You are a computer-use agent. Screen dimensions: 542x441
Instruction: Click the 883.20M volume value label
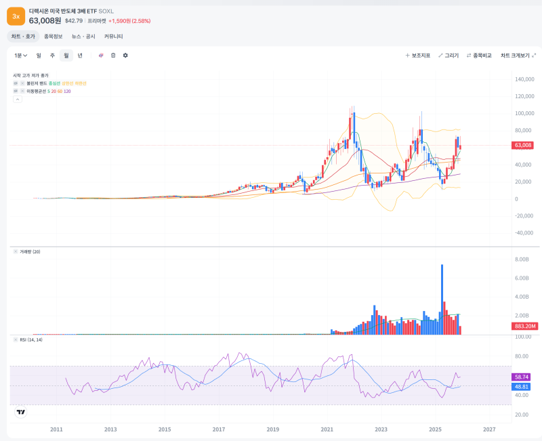(524, 326)
